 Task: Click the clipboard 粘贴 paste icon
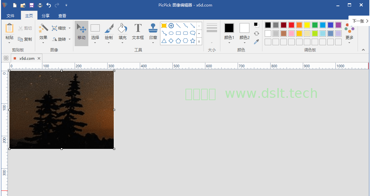pyautogui.click(x=9, y=28)
